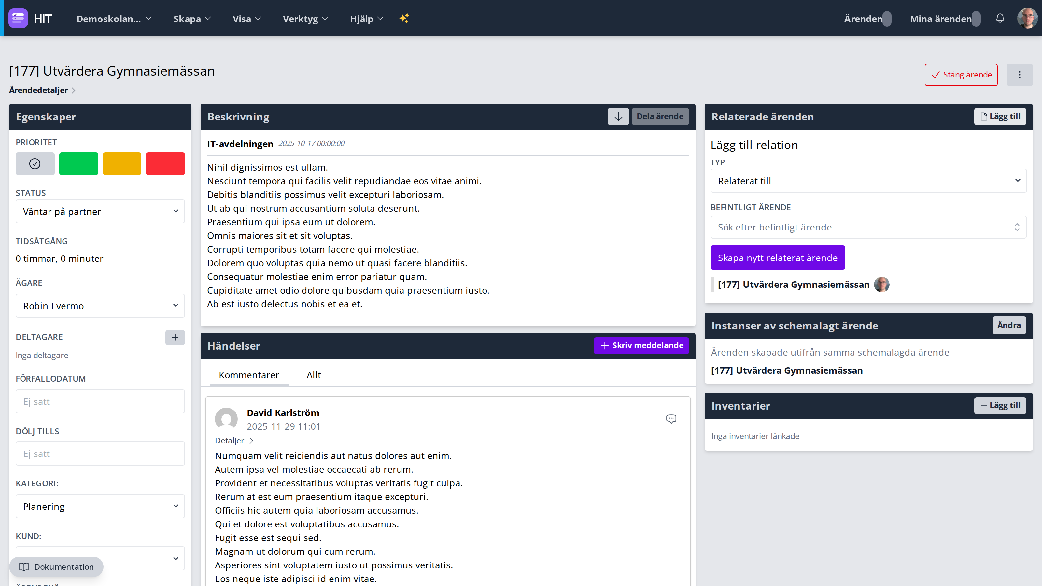Image resolution: width=1042 pixels, height=586 pixels.
Task: Click the Dölj tills date field
Action: [100, 454]
